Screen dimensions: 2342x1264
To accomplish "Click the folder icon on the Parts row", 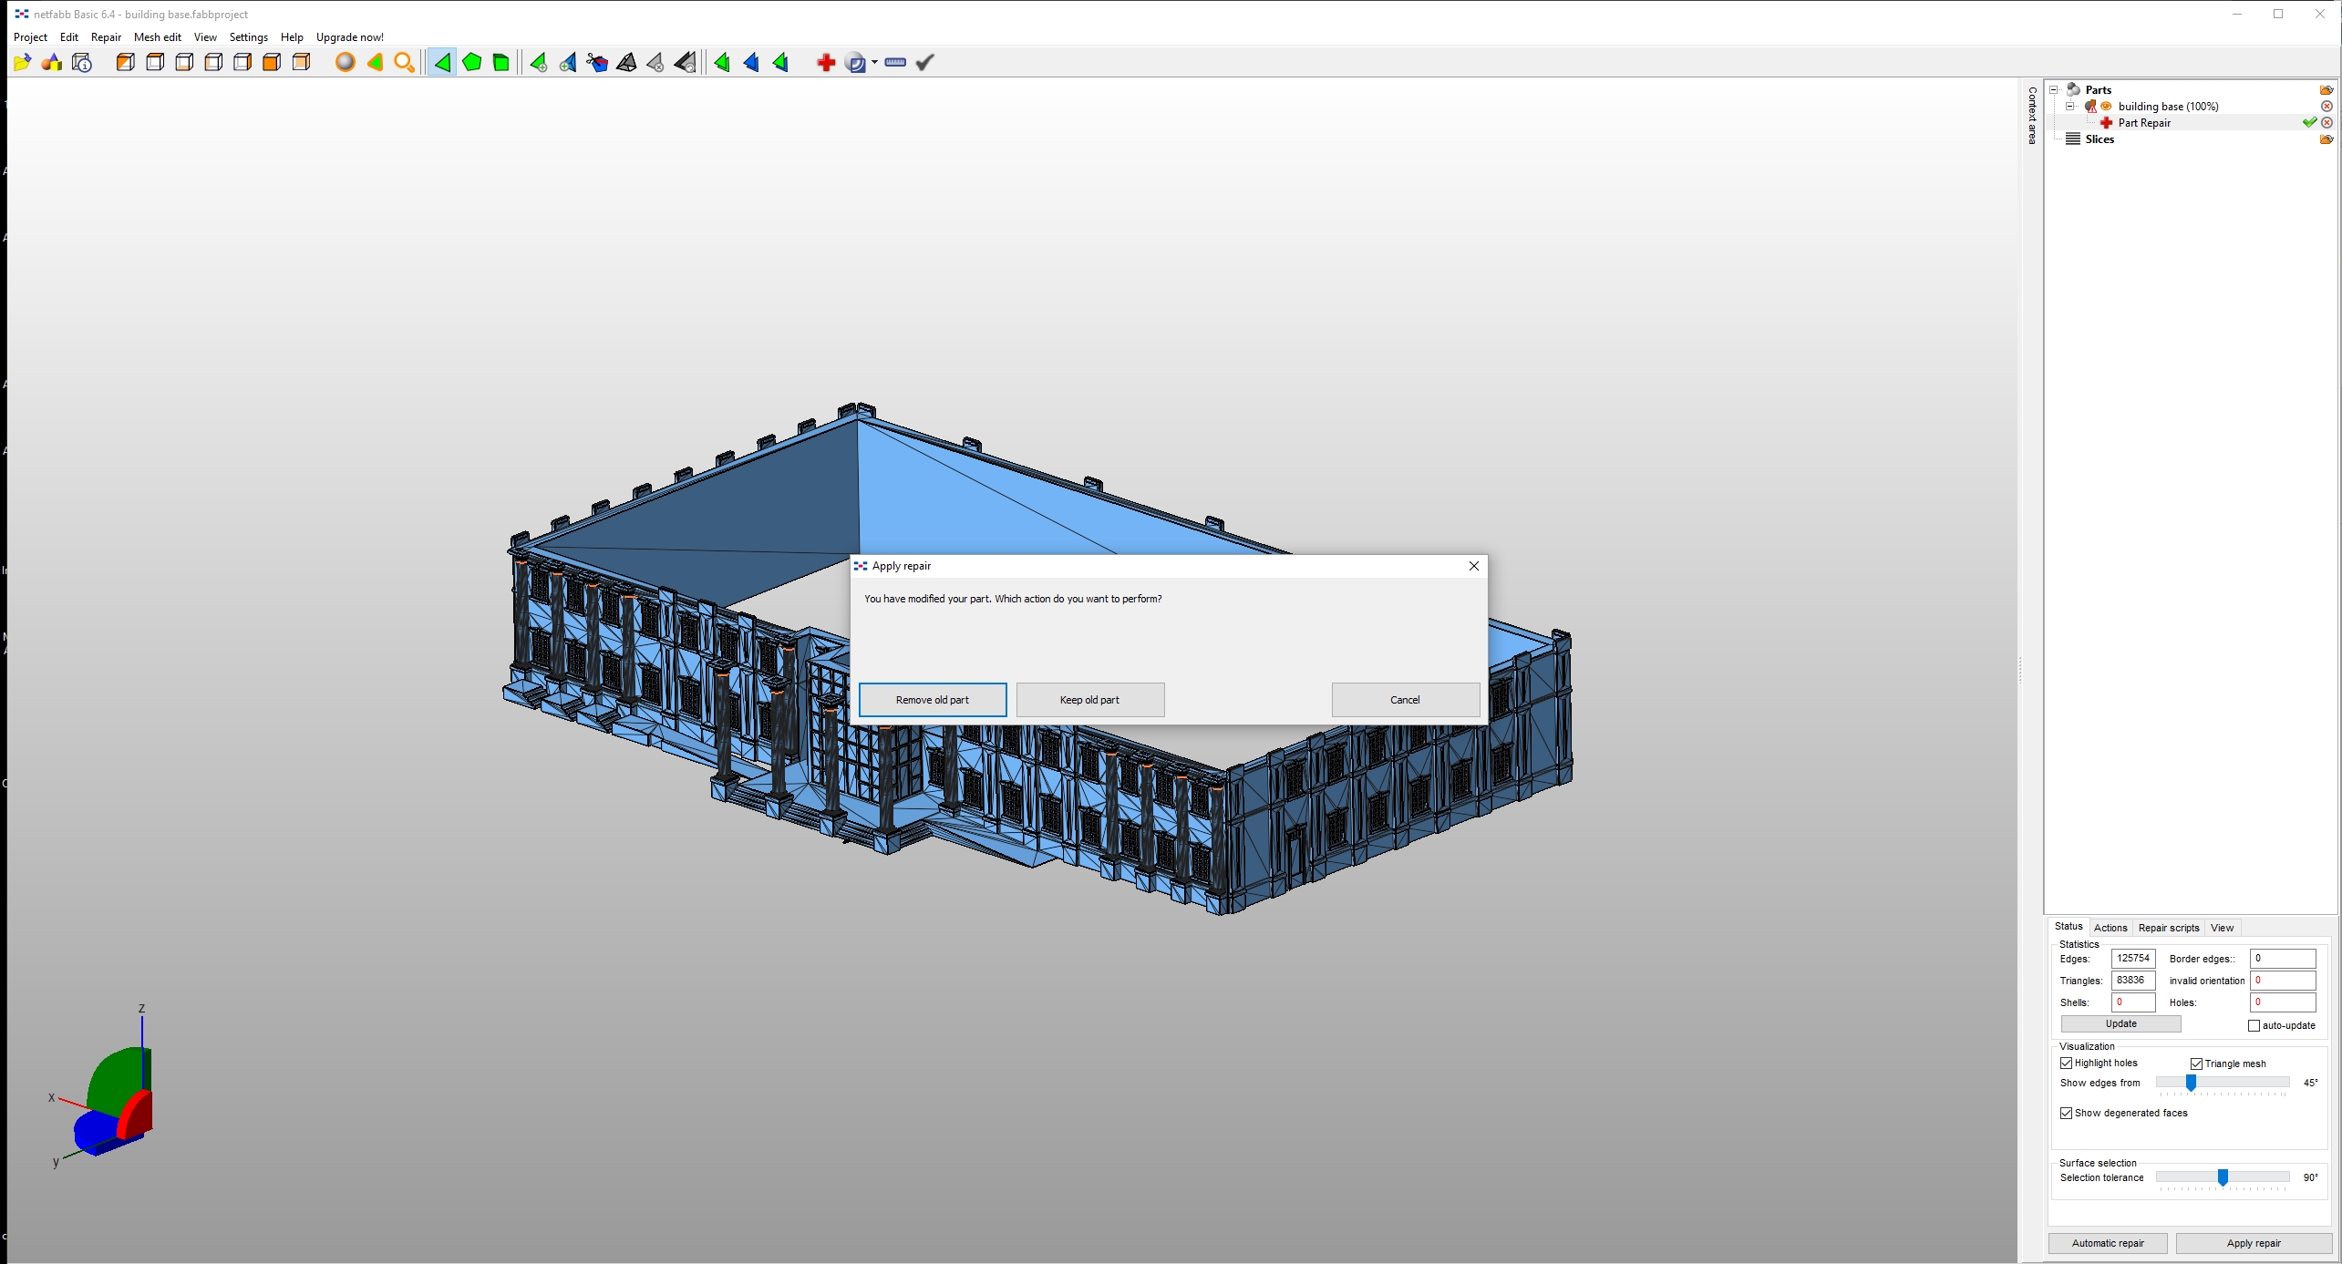I will click(2326, 90).
